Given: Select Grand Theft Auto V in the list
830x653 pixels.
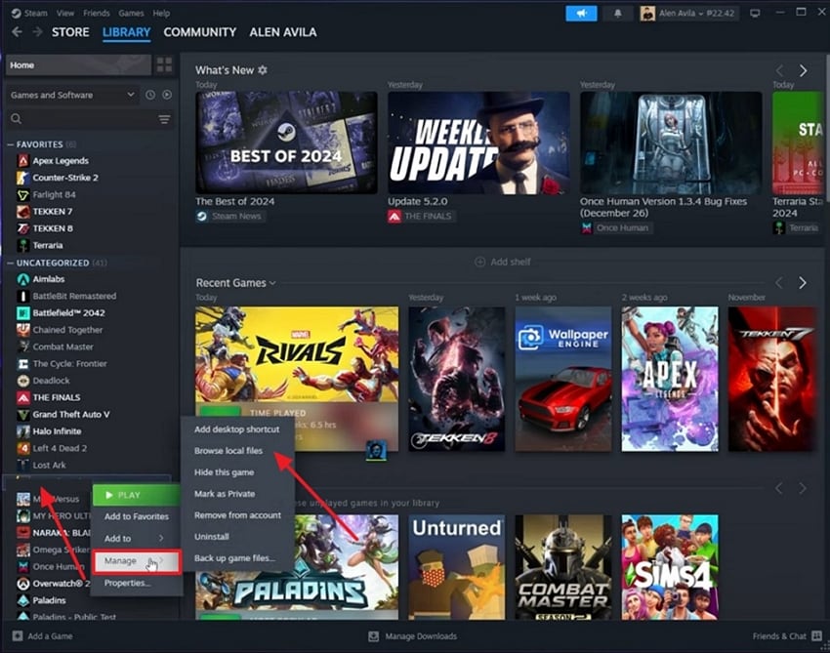Looking at the screenshot, I should click(x=71, y=414).
